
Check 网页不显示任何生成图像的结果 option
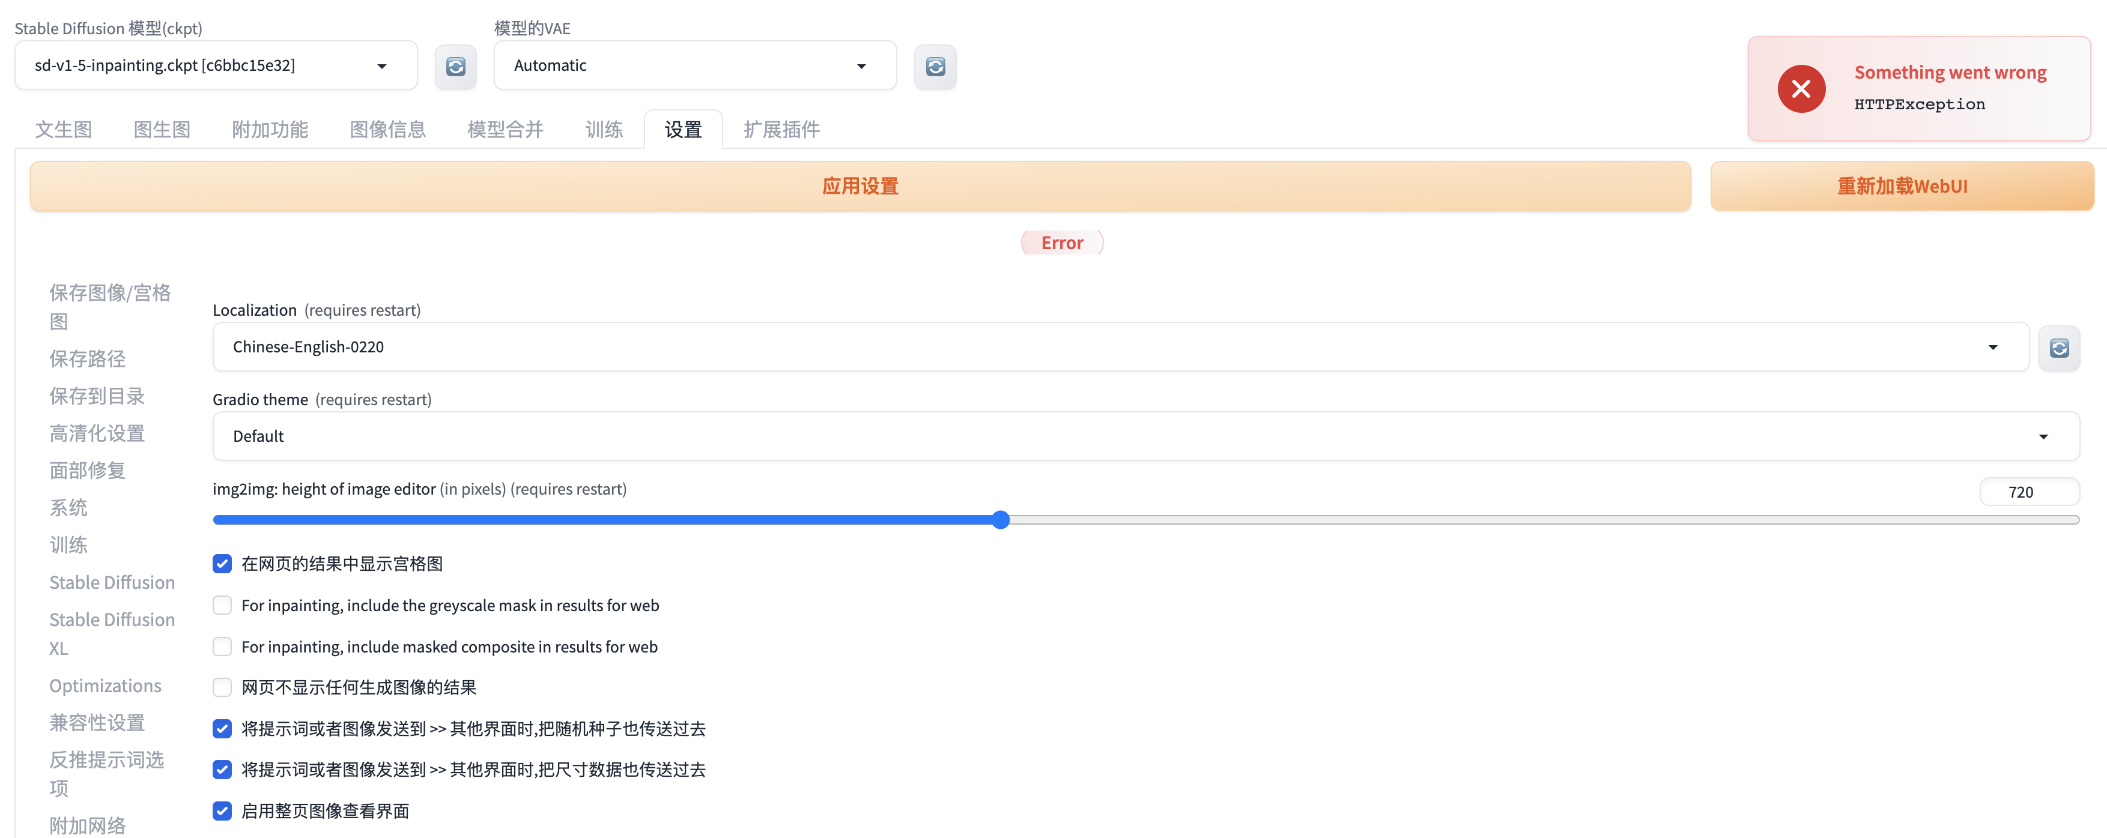point(222,687)
